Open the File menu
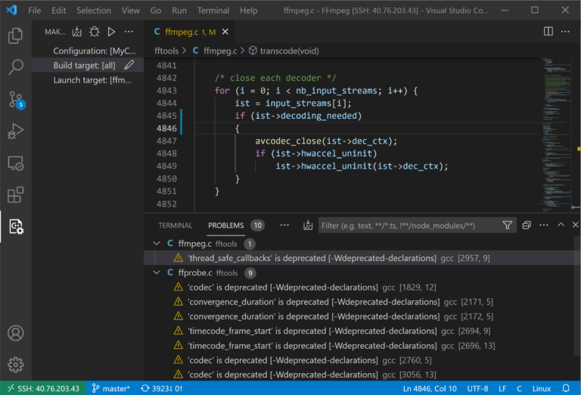This screenshot has height=395, width=581. (x=35, y=11)
